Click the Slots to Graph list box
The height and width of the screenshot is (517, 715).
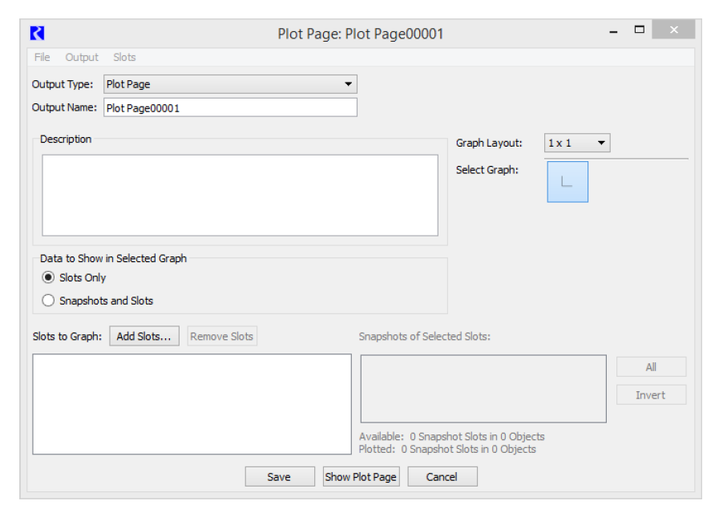point(192,404)
